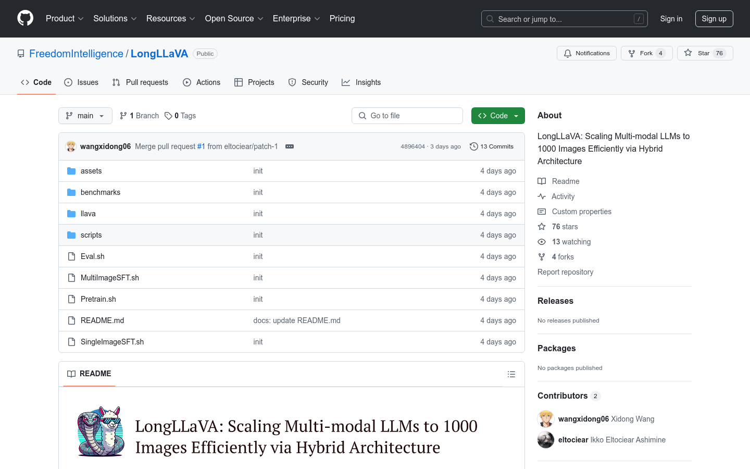Open commit hash 4896404
750x469 pixels.
pyautogui.click(x=413, y=146)
